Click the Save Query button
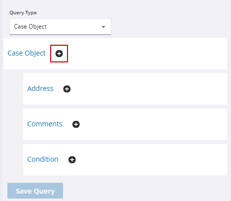Screen dimensions: 231x201 35,191
